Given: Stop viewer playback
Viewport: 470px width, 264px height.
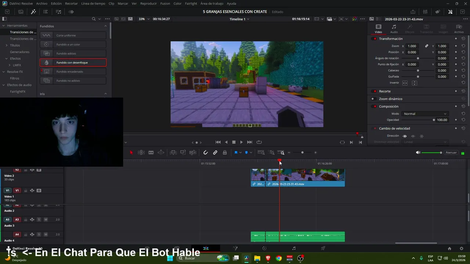Looking at the screenshot, I should (234, 142).
